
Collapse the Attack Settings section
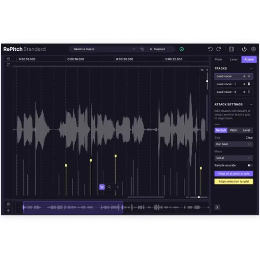tap(251, 104)
